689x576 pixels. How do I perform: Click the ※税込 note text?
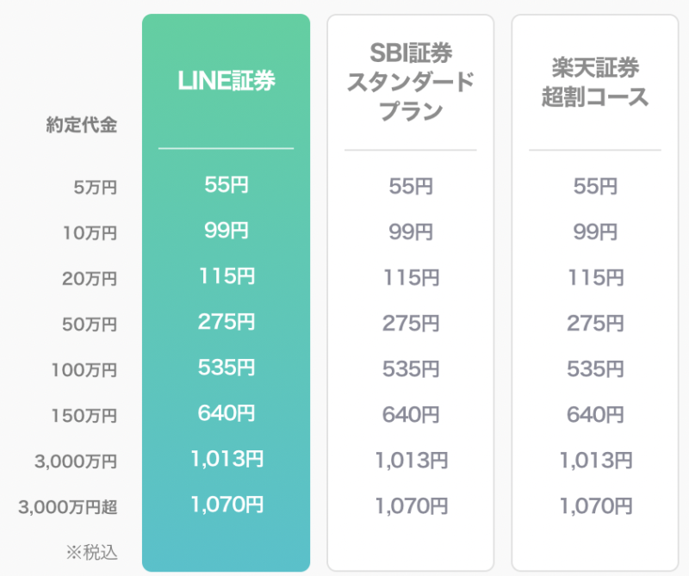92,552
